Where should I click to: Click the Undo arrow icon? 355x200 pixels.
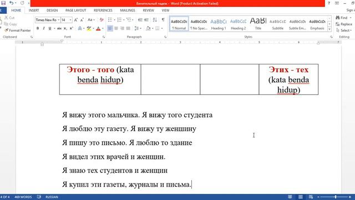11,3
